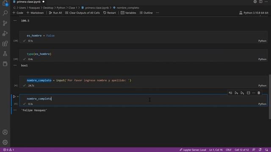The height and width of the screenshot is (152, 271).
Task: Open the Manage settings gear
Action: [5, 142]
